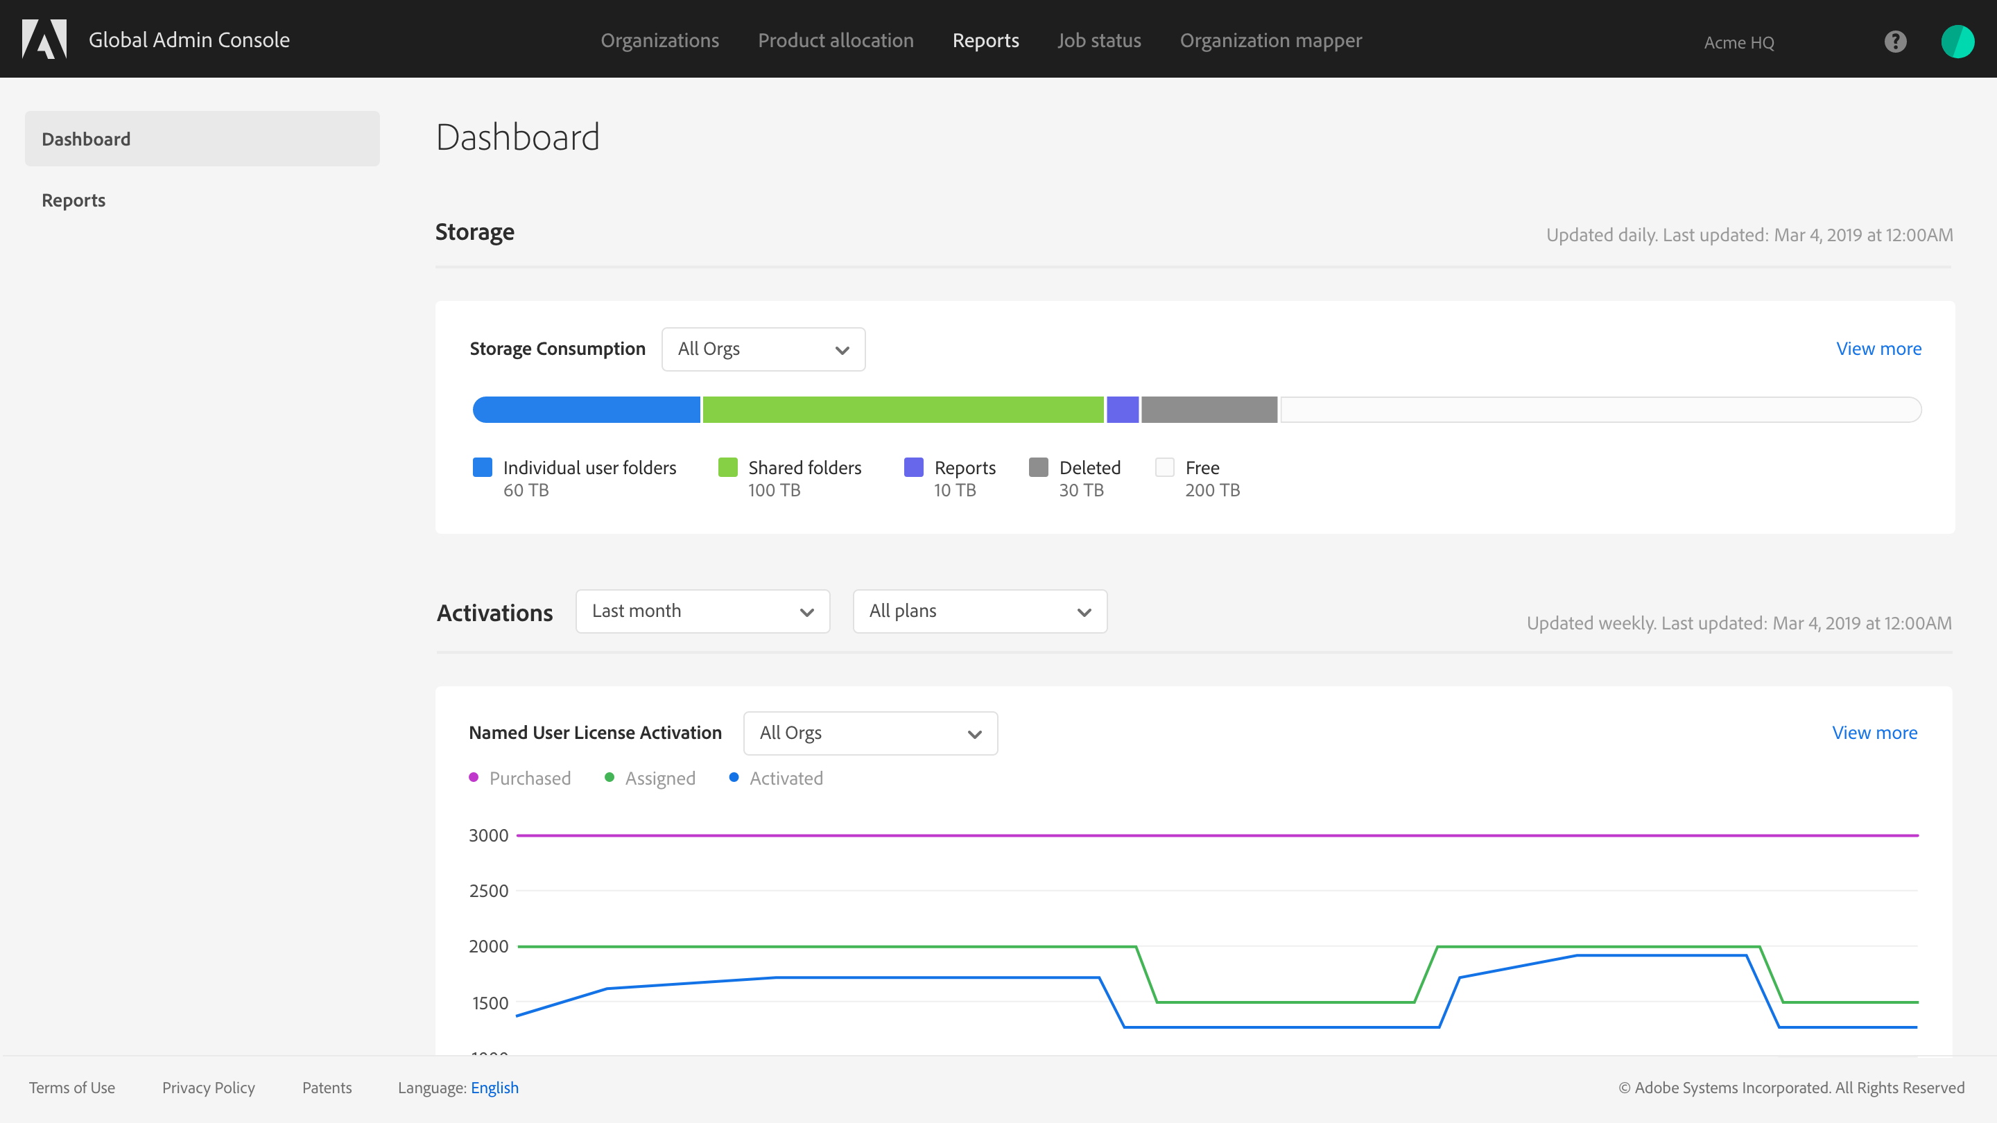Viewport: 1997px width, 1123px height.
Task: Click the blue Individual user folders swatch
Action: point(482,467)
